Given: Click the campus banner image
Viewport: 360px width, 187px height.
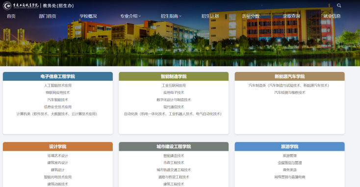Looking at the screenshot, I should [x=180, y=44].
